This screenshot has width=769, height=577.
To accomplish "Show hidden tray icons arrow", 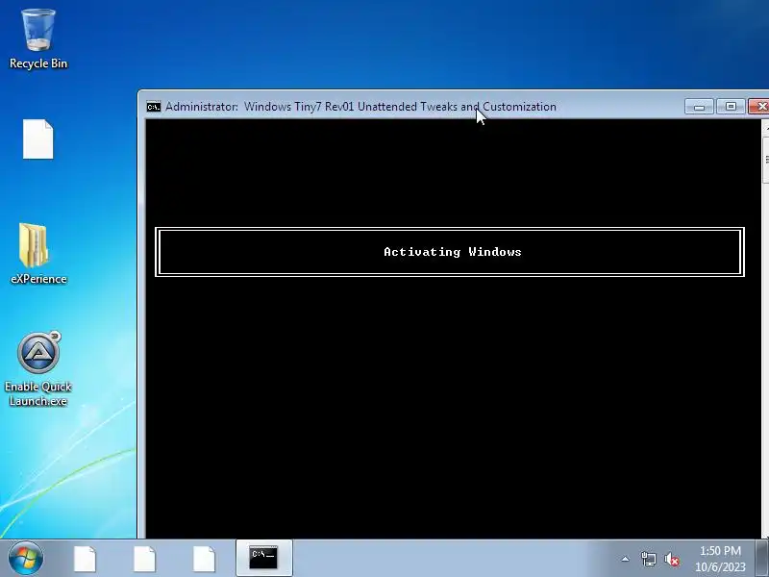I will pyautogui.click(x=626, y=559).
